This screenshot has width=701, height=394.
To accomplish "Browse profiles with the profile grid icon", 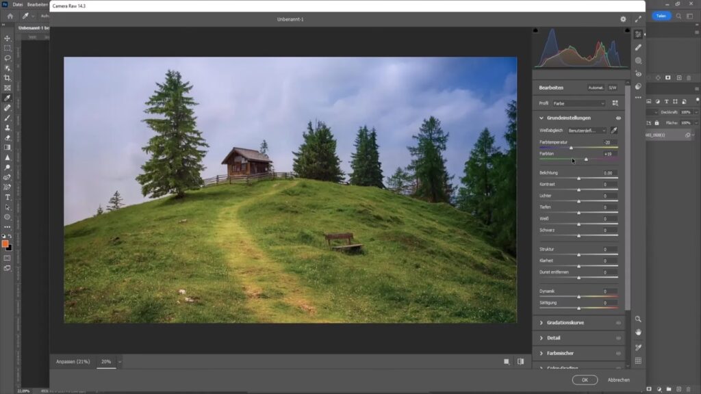I will 615,103.
